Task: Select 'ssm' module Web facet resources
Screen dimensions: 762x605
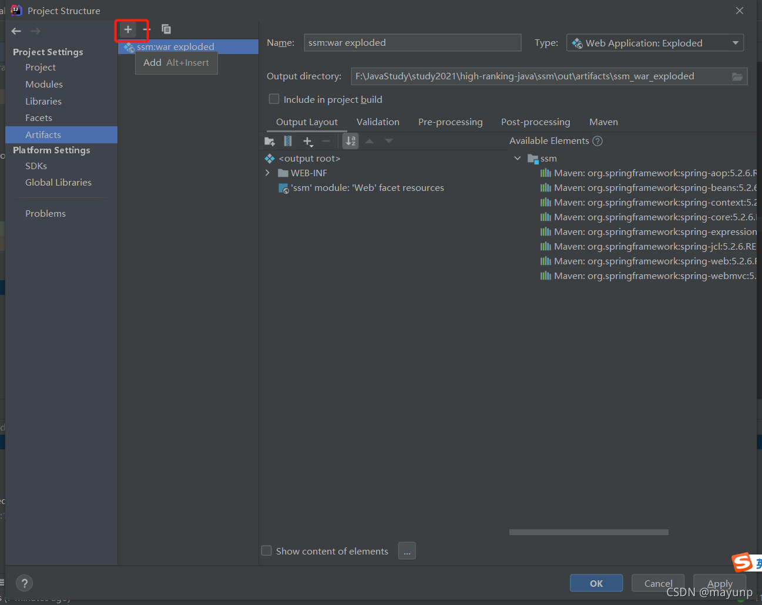Action: coord(367,188)
